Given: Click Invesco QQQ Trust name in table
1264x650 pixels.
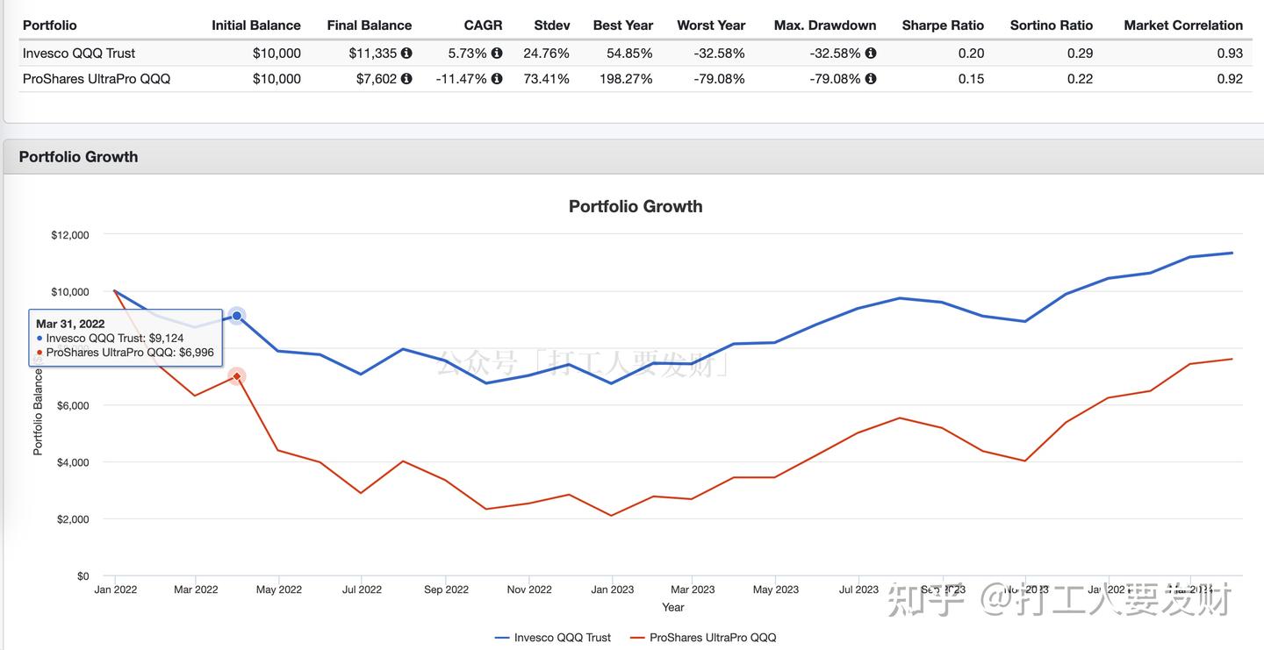Looking at the screenshot, I should pos(79,54).
